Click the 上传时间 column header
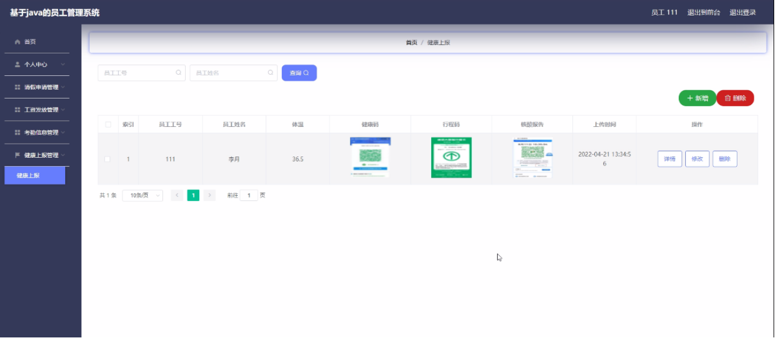 point(605,124)
